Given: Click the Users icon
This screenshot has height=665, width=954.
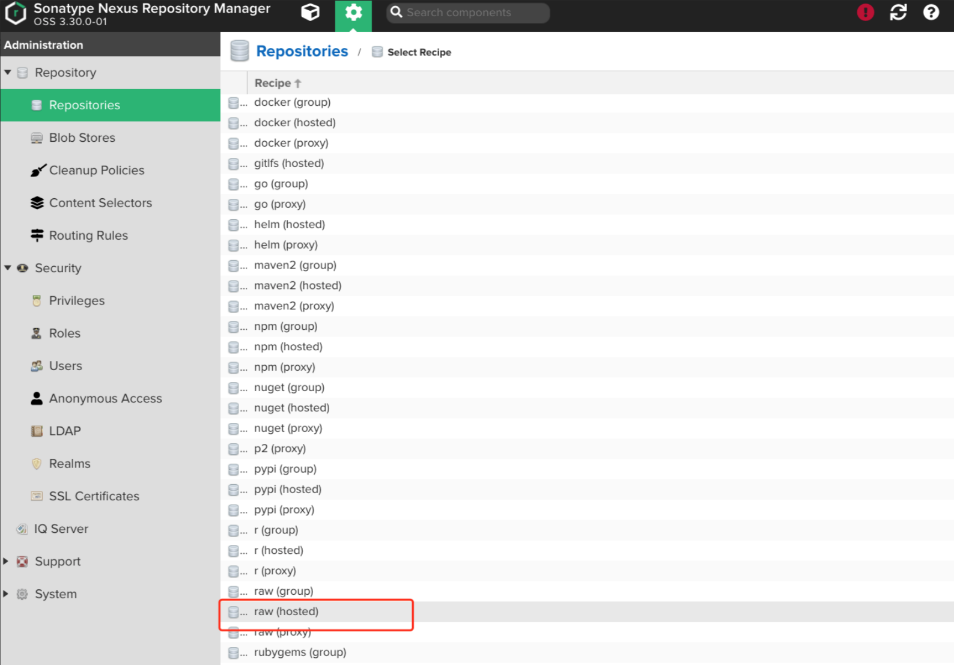Looking at the screenshot, I should coord(37,366).
